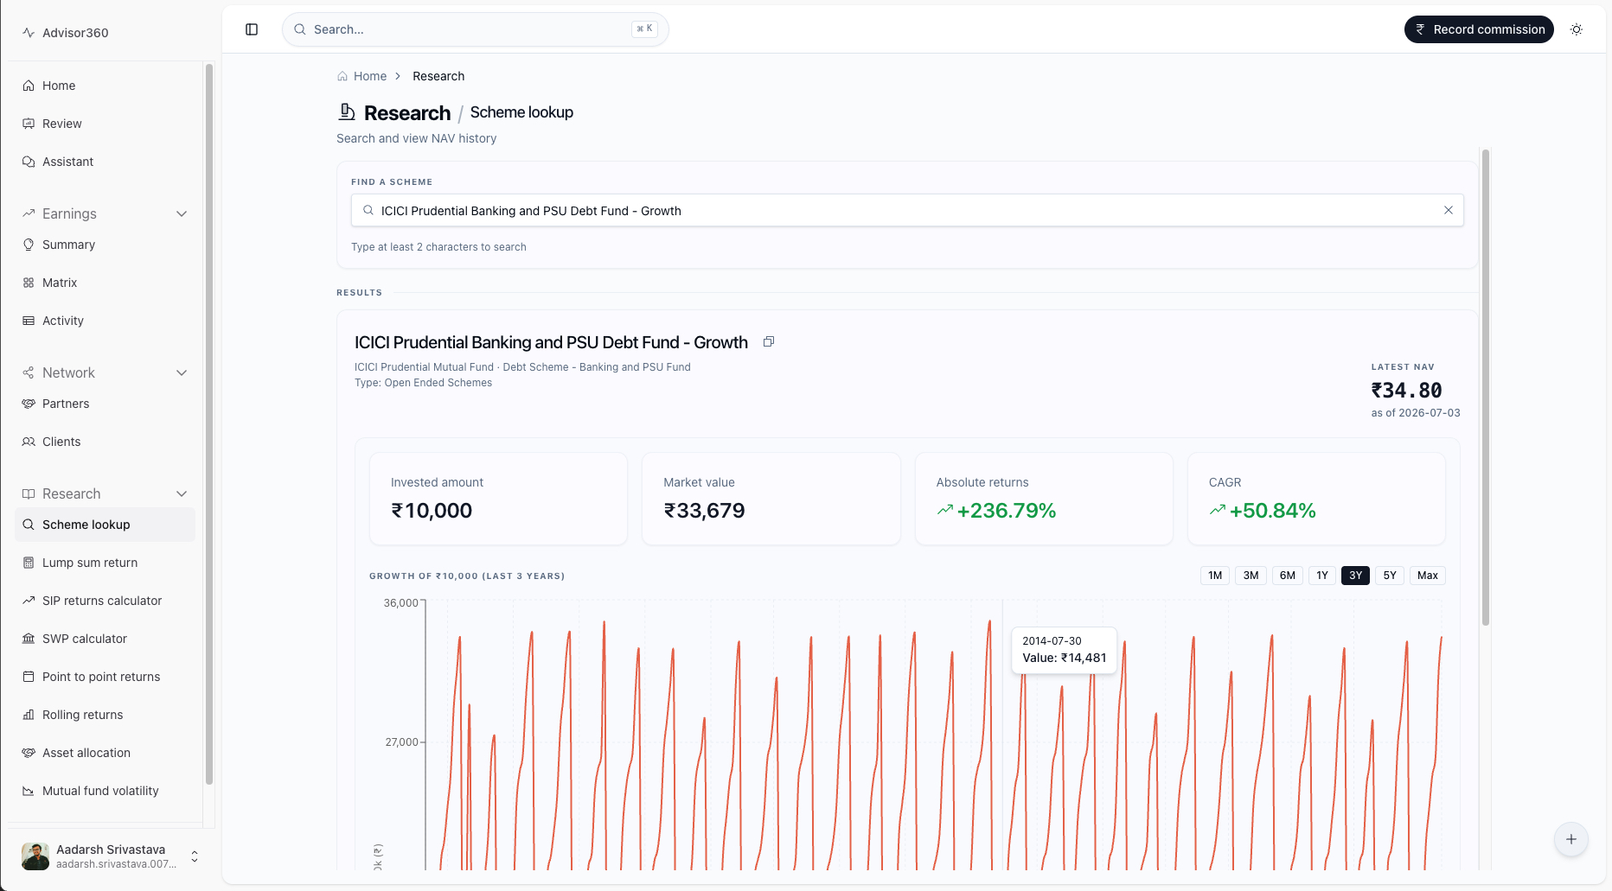1612x891 pixels.
Task: Toggle the sidebar panel icon
Action: click(x=252, y=29)
